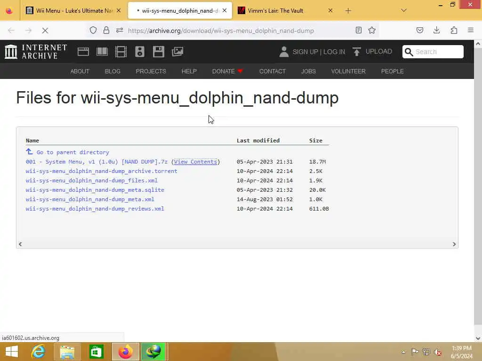Bookmark this page with star icon
Viewport: 482px width, 361px height.
(372, 30)
